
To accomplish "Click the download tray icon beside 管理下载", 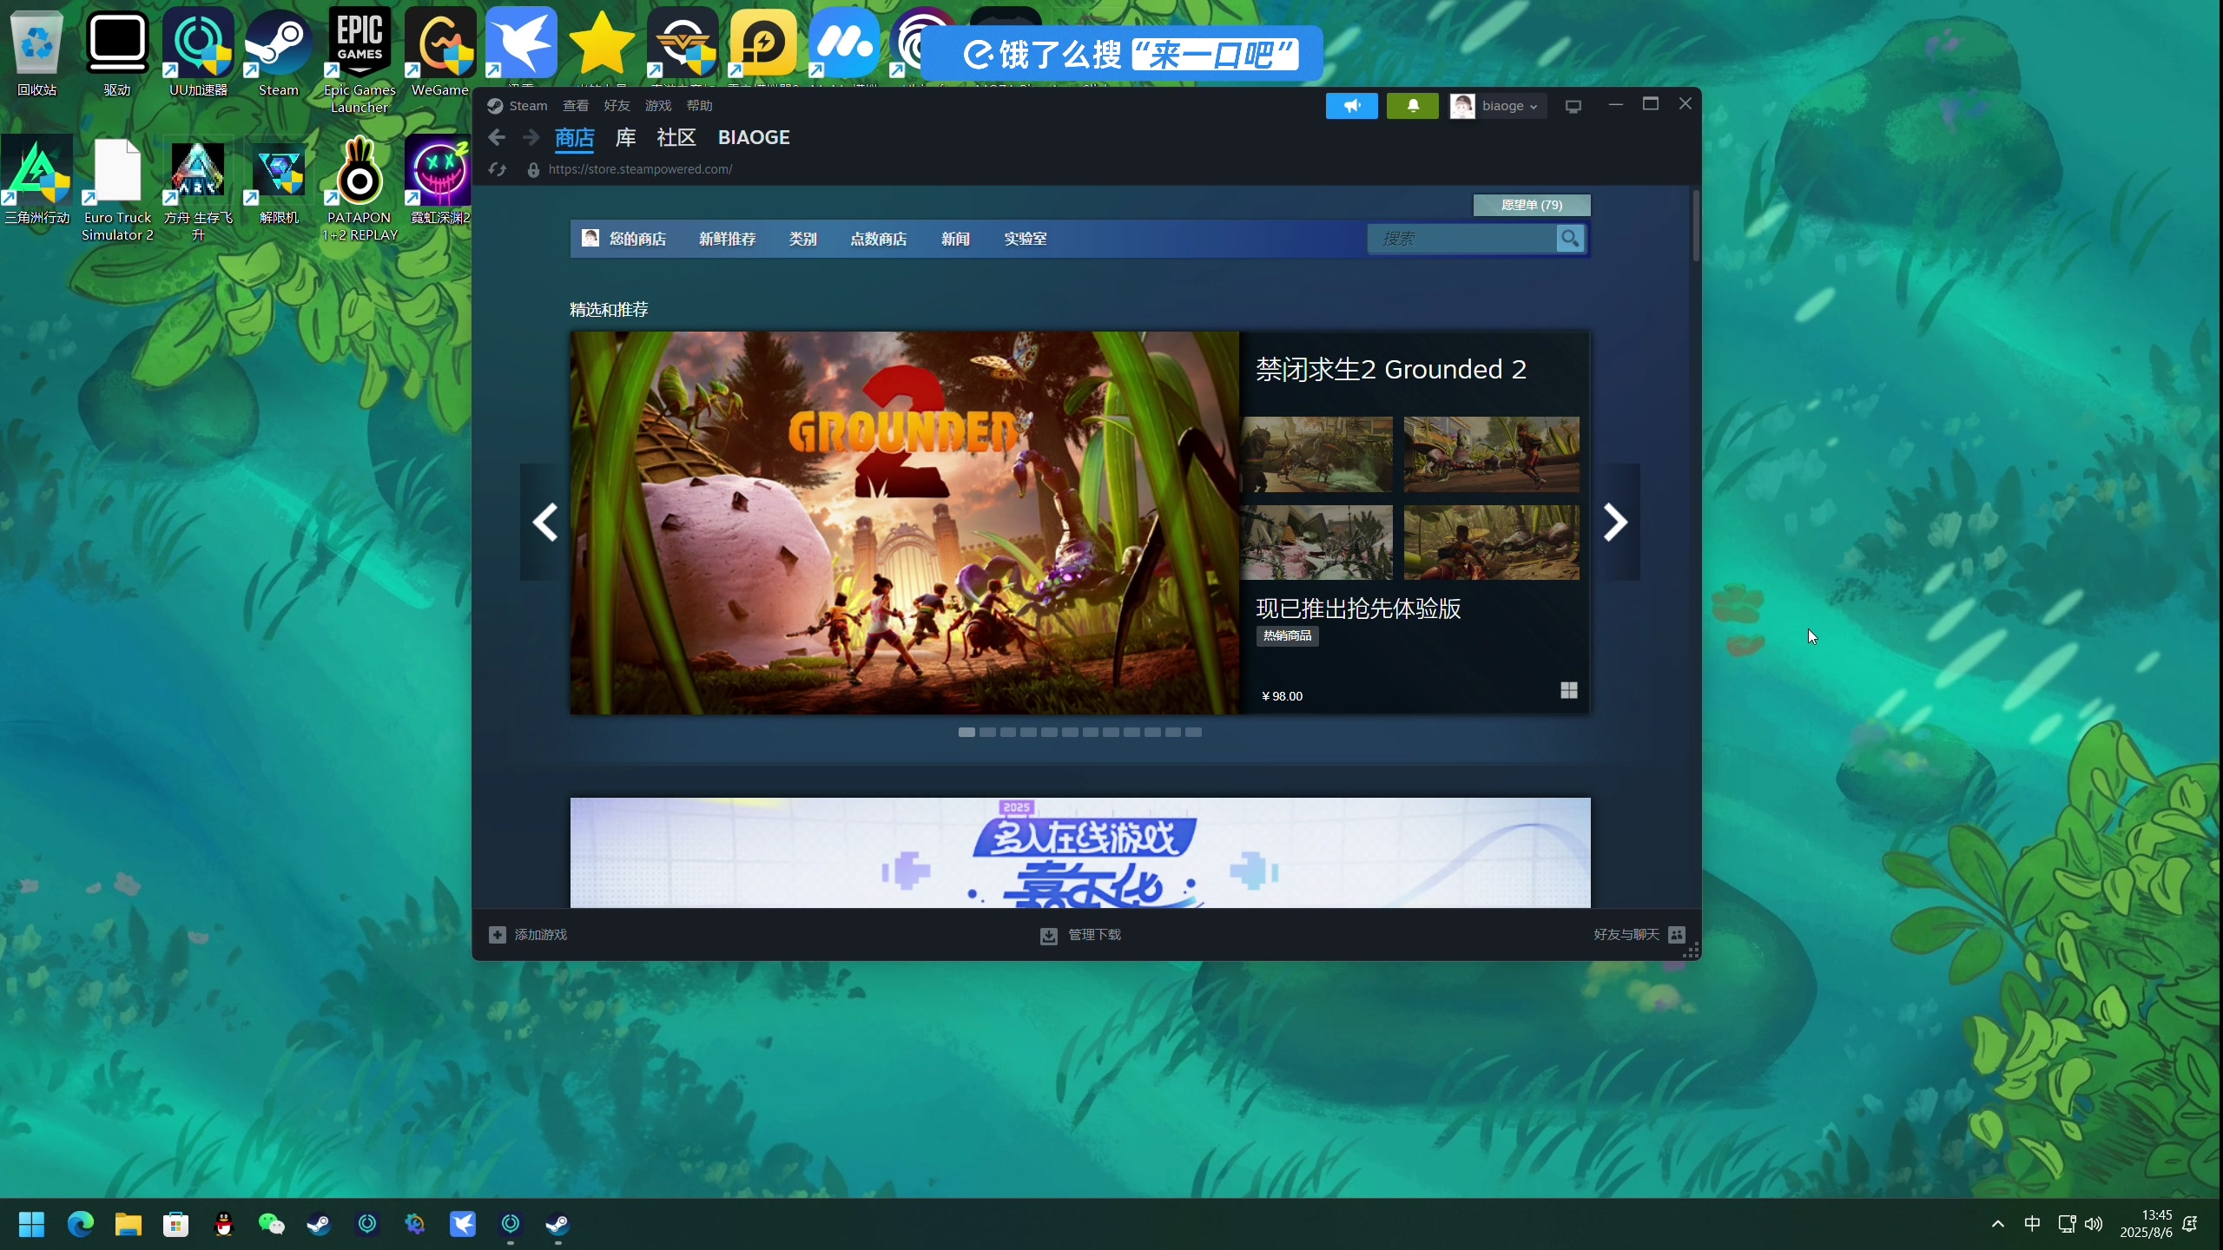I will click(1049, 935).
